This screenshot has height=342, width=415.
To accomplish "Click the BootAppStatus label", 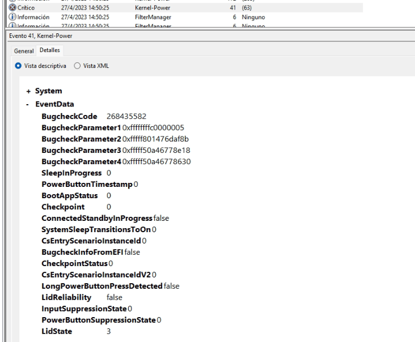I will click(70, 195).
